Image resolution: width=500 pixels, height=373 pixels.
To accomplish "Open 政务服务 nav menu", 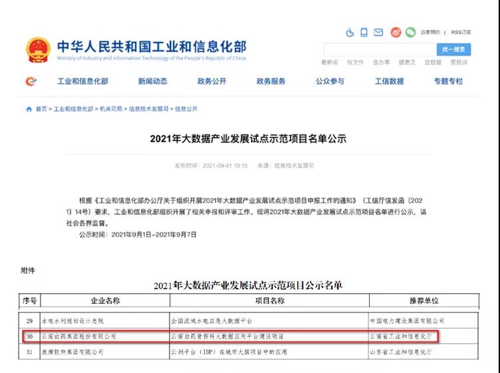I will (x=271, y=81).
